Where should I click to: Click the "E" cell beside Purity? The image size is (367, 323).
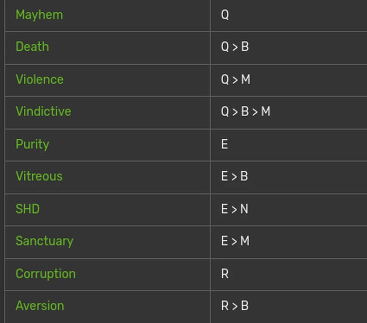click(225, 144)
